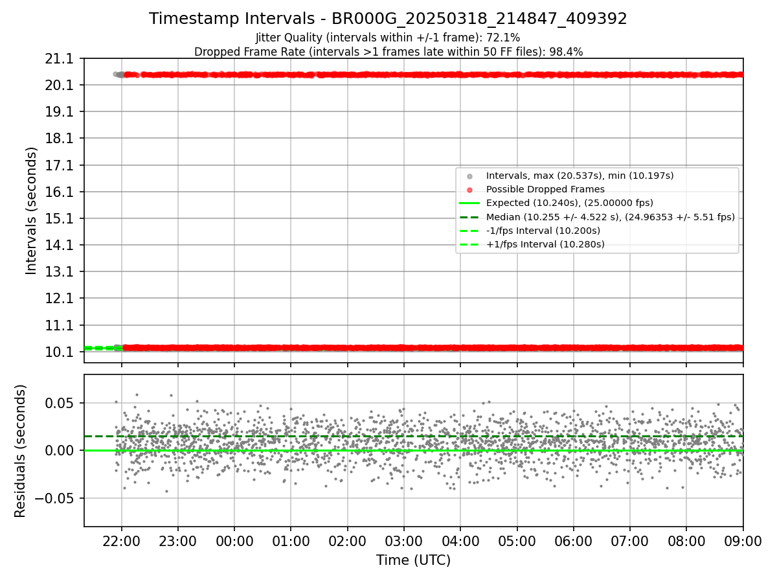Click the "Intervals, max (20.537s), min (10.197s)" legend entry
Viewport: 777px width, 583px height.
pos(580,176)
